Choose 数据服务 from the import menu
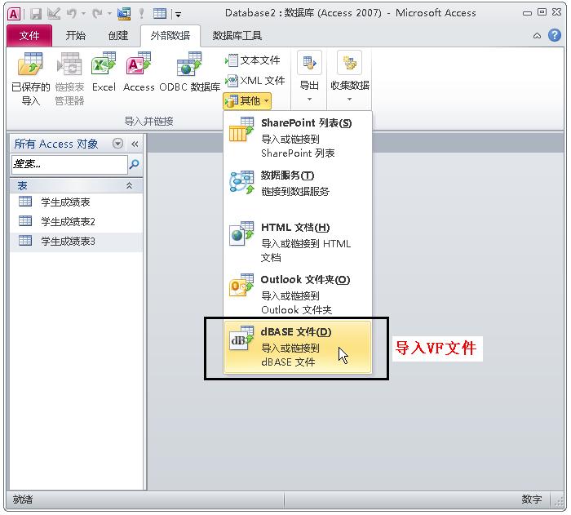571x515 pixels. (298, 184)
